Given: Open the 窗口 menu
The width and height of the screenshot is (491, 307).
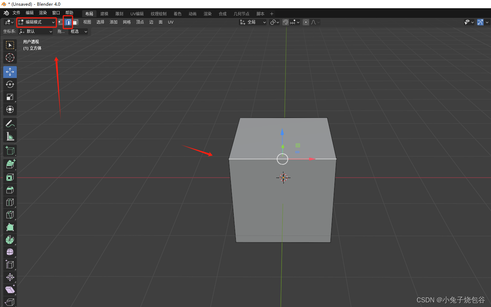Looking at the screenshot, I should tap(56, 13).
